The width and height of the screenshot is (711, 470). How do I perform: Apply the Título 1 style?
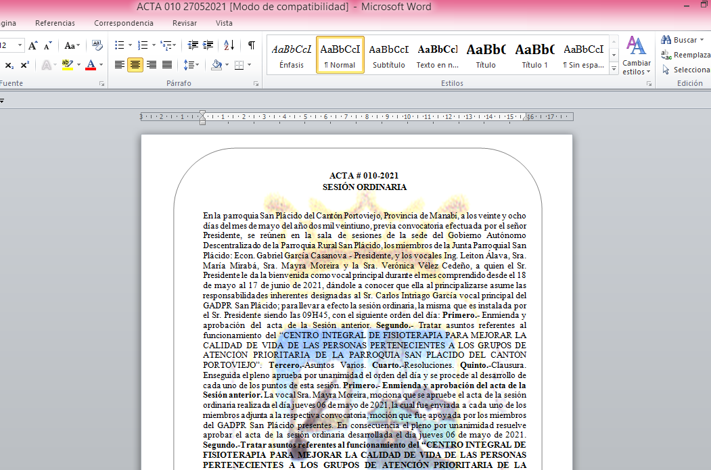(x=534, y=55)
